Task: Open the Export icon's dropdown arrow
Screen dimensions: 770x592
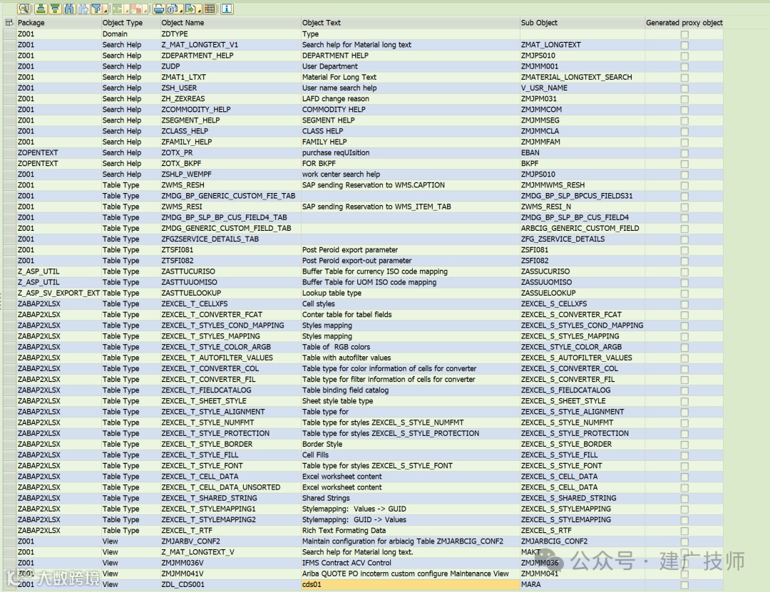Action: click(x=199, y=10)
